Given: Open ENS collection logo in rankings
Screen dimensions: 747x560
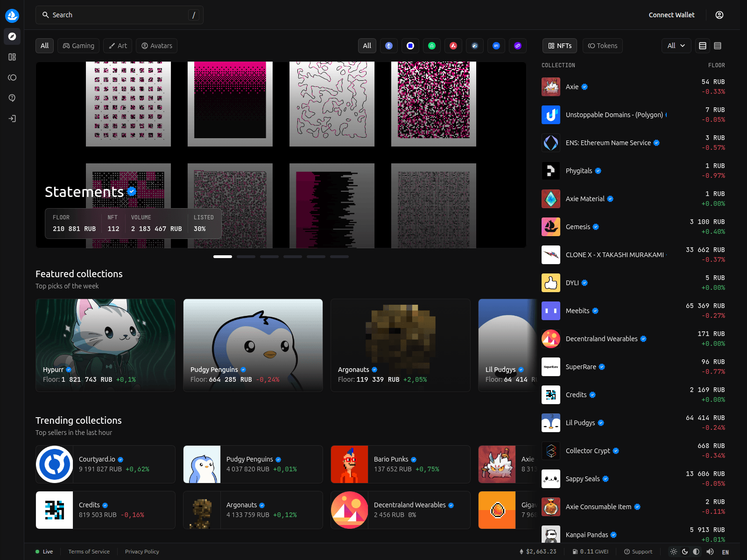Looking at the screenshot, I should point(551,143).
